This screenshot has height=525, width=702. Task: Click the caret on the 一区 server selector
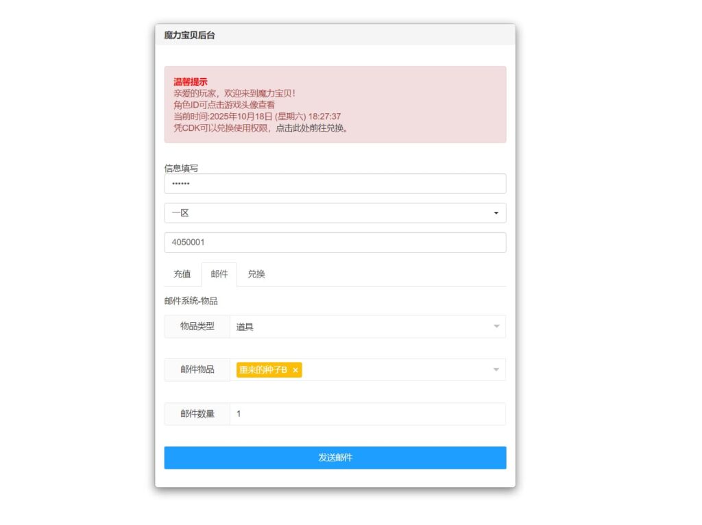coord(496,213)
